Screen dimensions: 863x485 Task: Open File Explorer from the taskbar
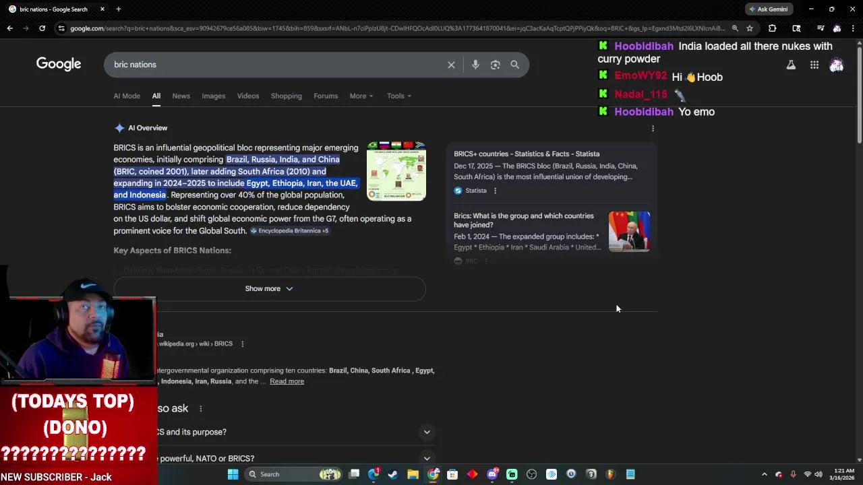tap(413, 474)
